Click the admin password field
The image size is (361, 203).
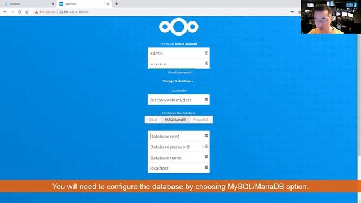[179, 64]
